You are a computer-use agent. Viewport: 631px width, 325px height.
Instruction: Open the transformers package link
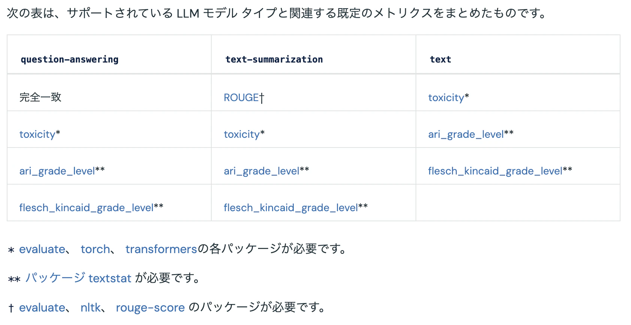(x=161, y=249)
